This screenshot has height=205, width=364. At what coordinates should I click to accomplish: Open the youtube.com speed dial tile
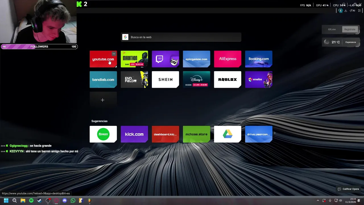point(103,59)
